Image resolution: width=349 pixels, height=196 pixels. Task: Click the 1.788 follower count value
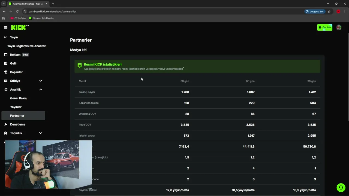pyautogui.click(x=185, y=92)
